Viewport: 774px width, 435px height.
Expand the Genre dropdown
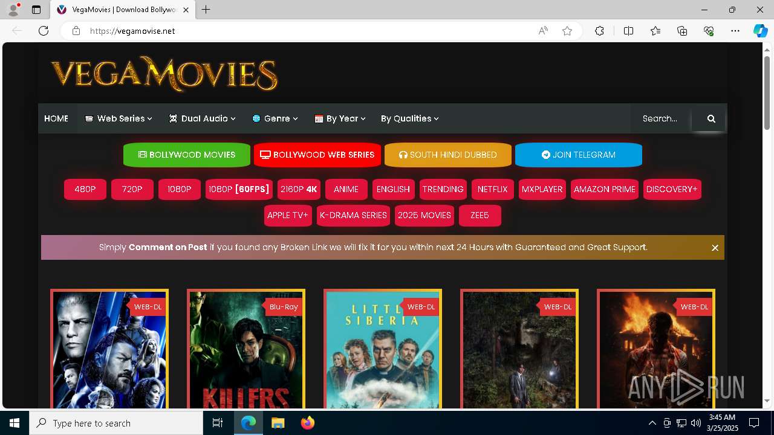coord(275,118)
